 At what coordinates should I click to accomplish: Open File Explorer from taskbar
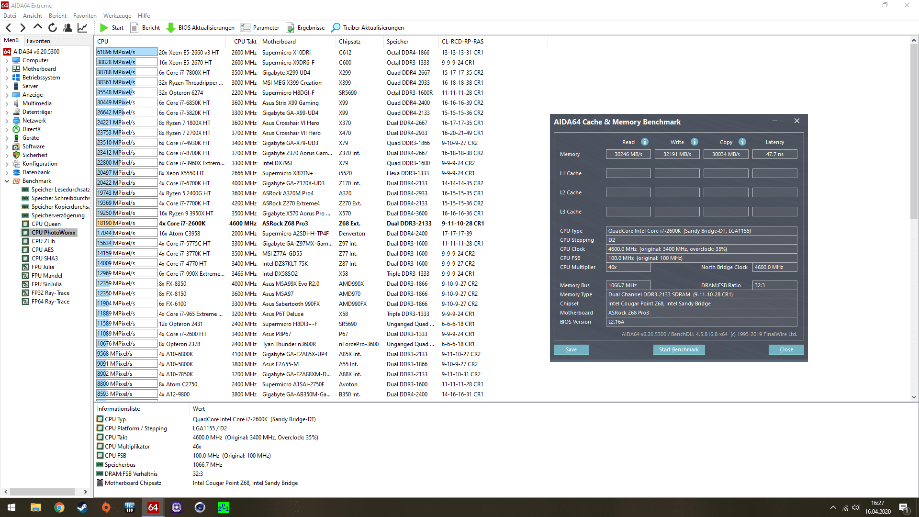click(35, 507)
